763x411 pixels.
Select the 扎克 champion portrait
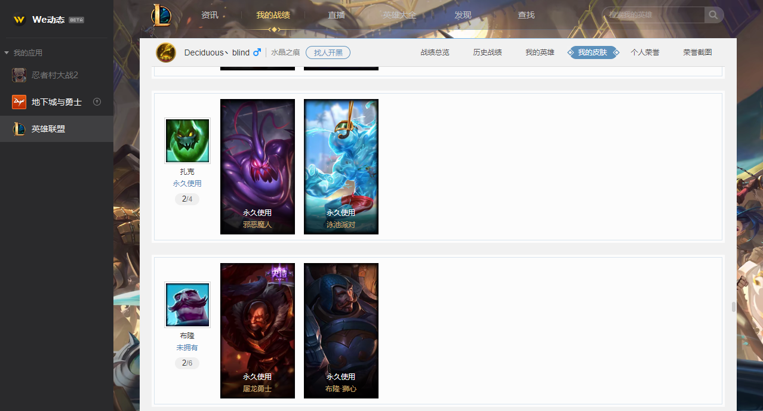tap(187, 141)
